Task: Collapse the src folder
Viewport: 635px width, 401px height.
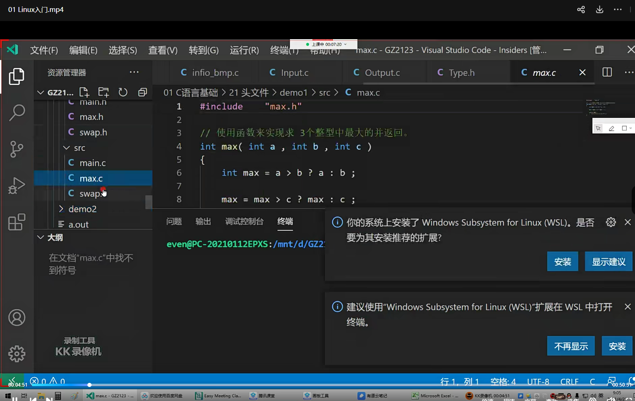Action: click(66, 148)
